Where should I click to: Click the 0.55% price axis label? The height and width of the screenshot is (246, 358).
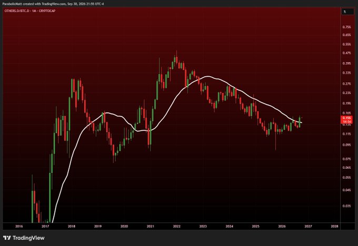[x=346, y=44]
